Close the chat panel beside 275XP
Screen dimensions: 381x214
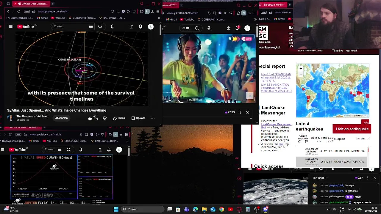pyautogui.click(x=247, y=112)
